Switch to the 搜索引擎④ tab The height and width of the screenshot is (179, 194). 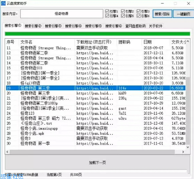[73, 26]
